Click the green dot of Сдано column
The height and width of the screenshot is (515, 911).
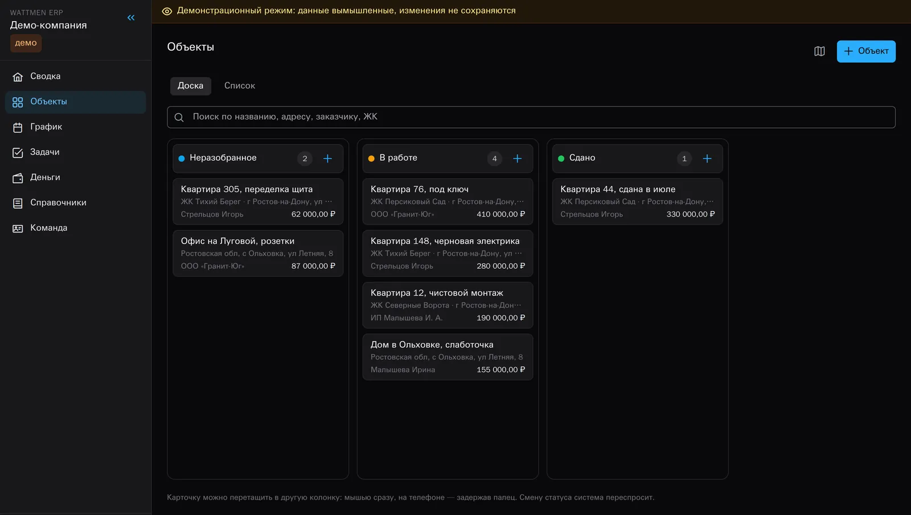pos(561,159)
